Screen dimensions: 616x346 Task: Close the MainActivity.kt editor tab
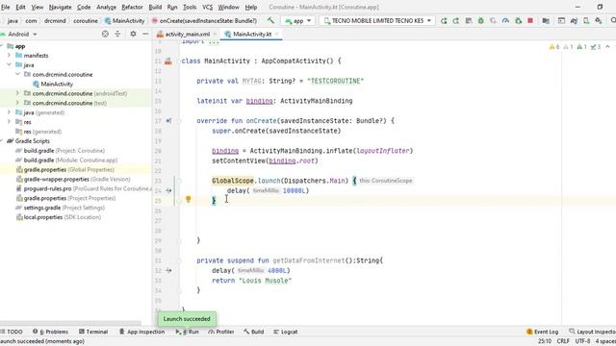(276, 35)
